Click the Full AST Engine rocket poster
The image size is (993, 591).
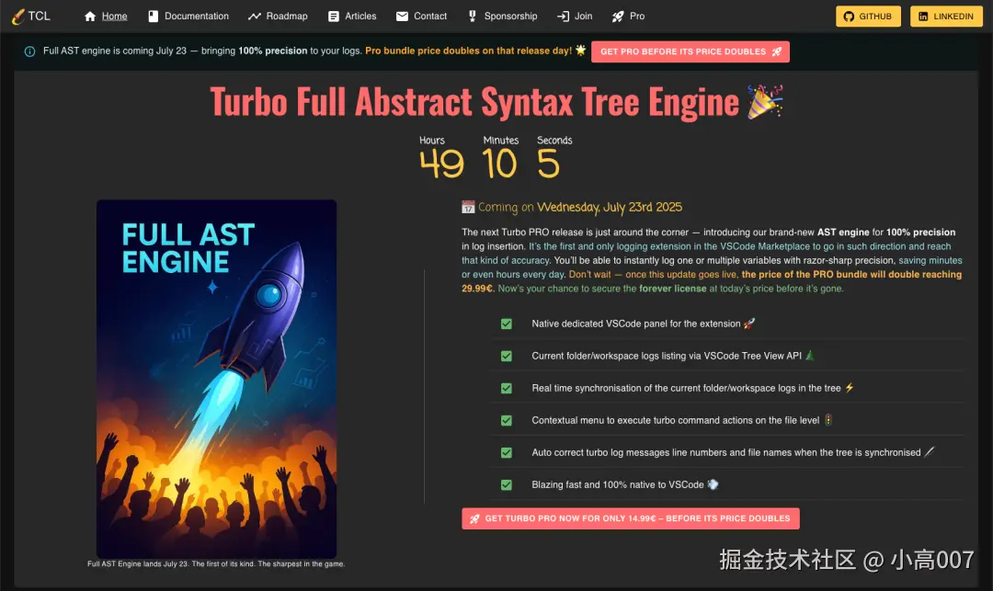pyautogui.click(x=217, y=379)
